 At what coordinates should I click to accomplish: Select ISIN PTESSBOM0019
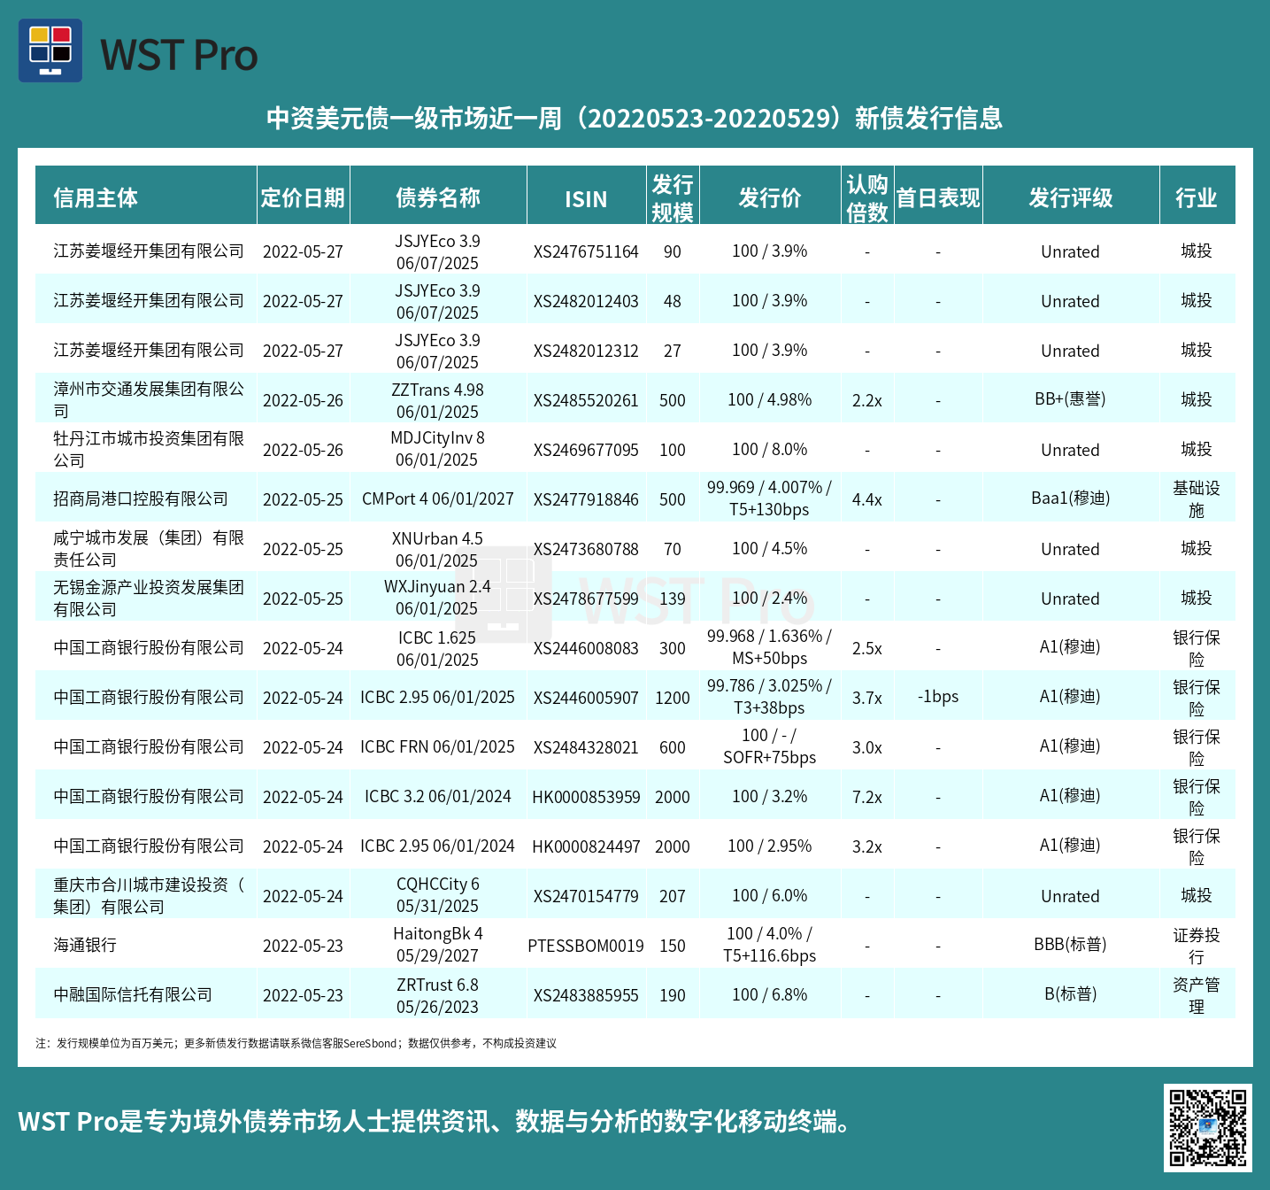point(586,946)
